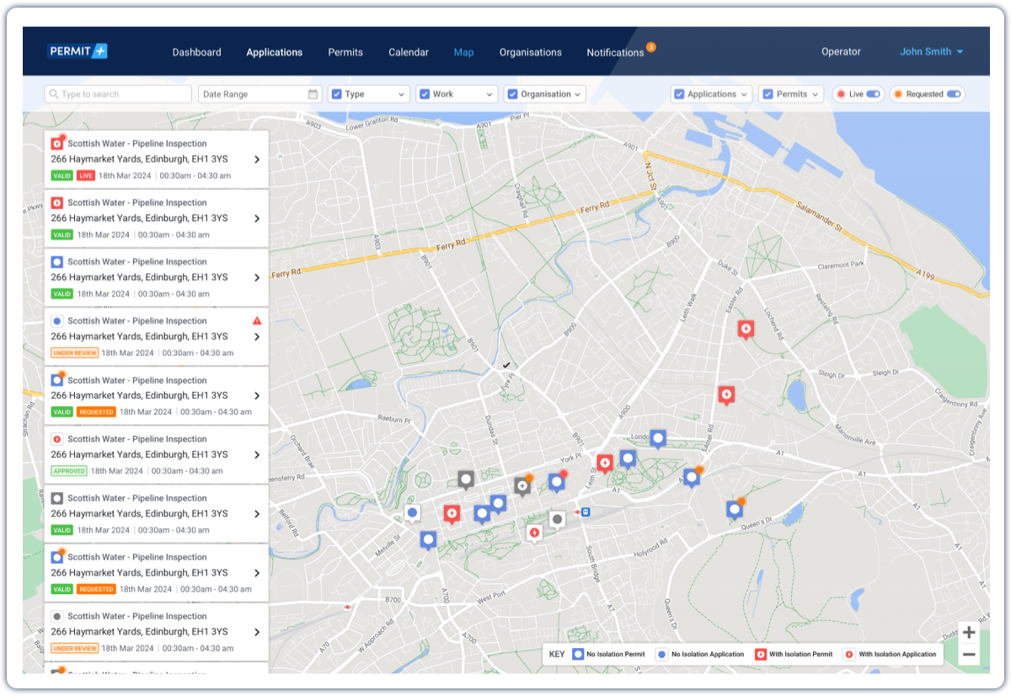The width and height of the screenshot is (1011, 696).
Task: Click the red warning triangle on Under Review card
Action: click(257, 321)
